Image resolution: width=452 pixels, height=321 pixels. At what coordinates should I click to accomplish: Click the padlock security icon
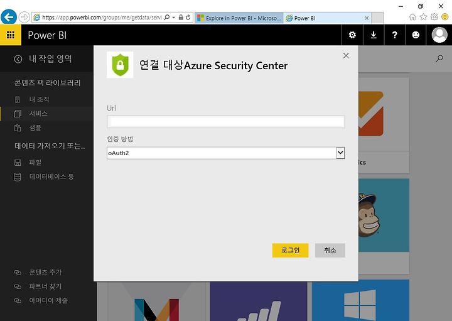click(181, 18)
